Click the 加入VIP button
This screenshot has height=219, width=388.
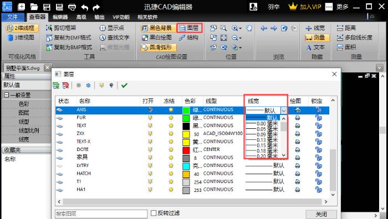pyautogui.click(x=305, y=7)
